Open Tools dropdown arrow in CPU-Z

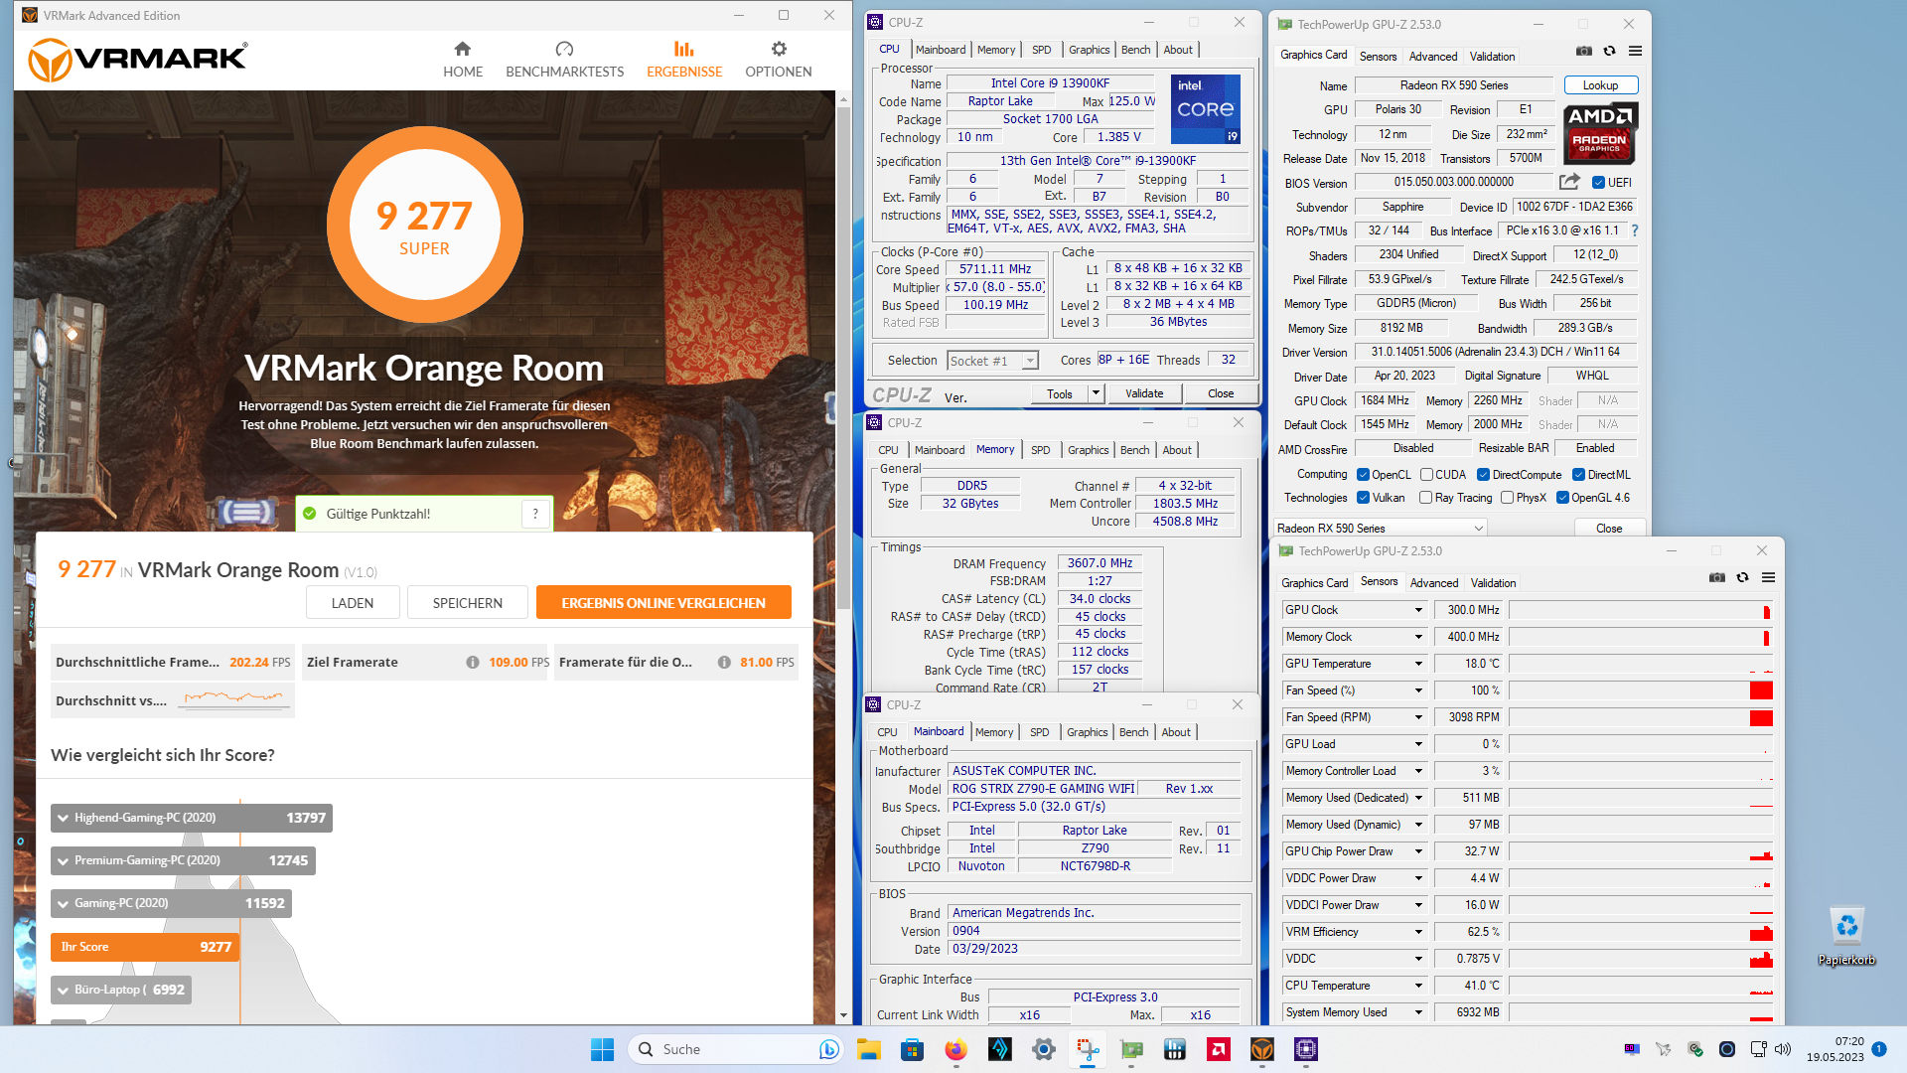(1096, 393)
